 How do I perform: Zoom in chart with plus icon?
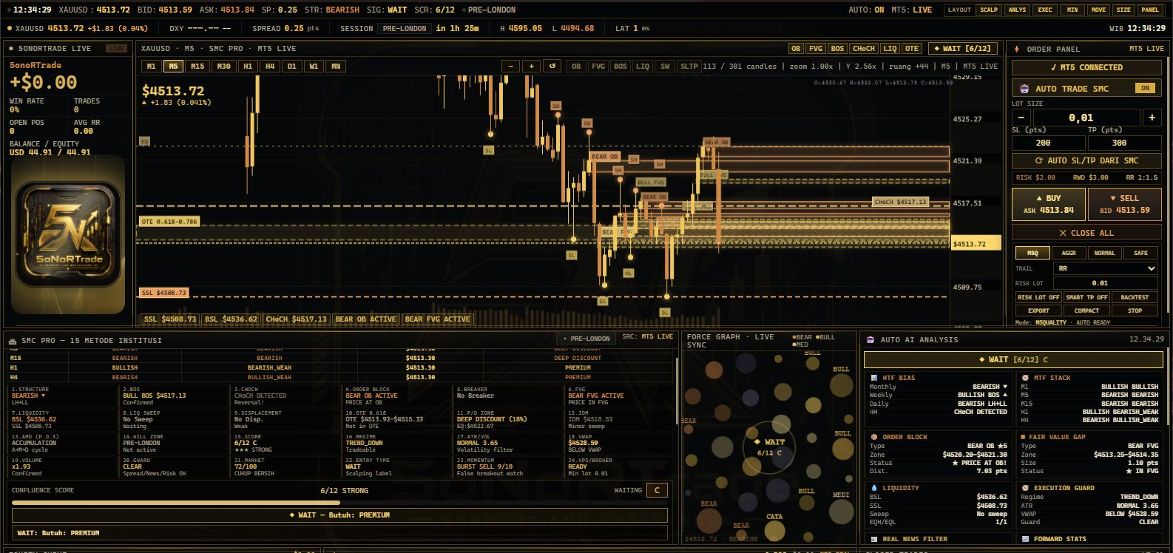(531, 66)
